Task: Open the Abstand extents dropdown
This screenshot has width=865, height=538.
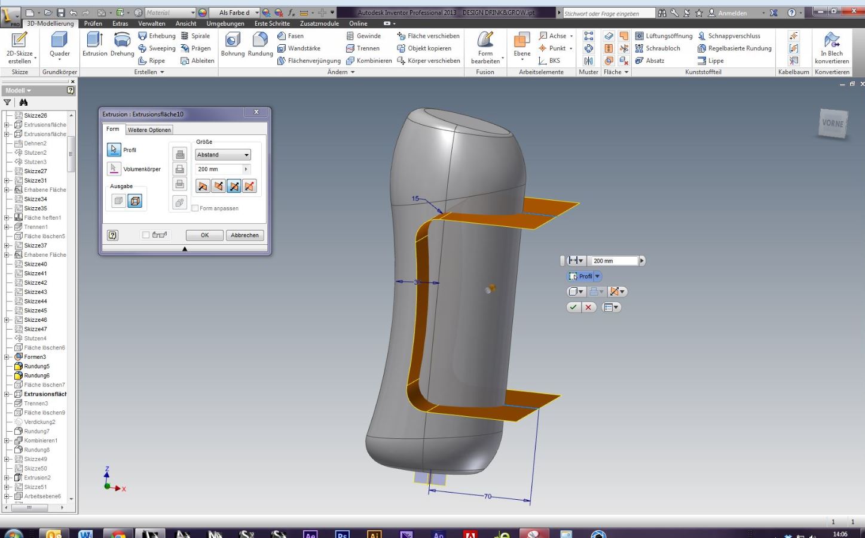Action: pyautogui.click(x=223, y=155)
